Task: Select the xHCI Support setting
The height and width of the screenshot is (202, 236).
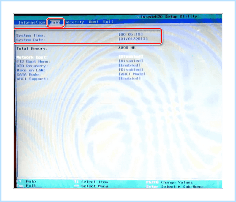Action: 32,79
